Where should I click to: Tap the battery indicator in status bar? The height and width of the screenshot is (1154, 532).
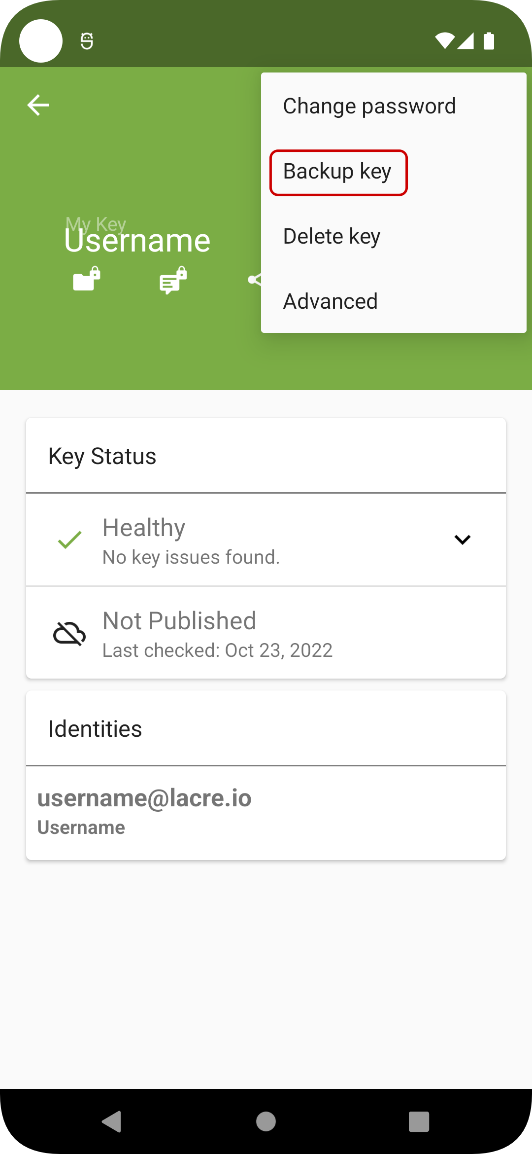click(x=489, y=41)
